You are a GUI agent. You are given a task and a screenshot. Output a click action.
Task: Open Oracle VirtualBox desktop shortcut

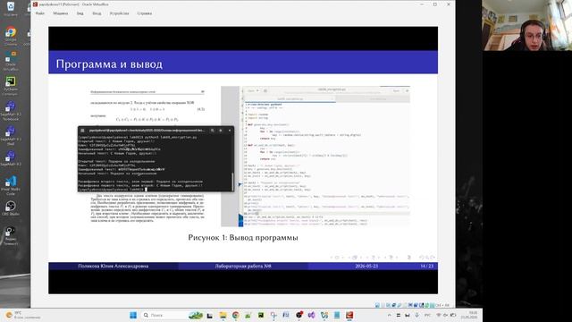pos(11,61)
